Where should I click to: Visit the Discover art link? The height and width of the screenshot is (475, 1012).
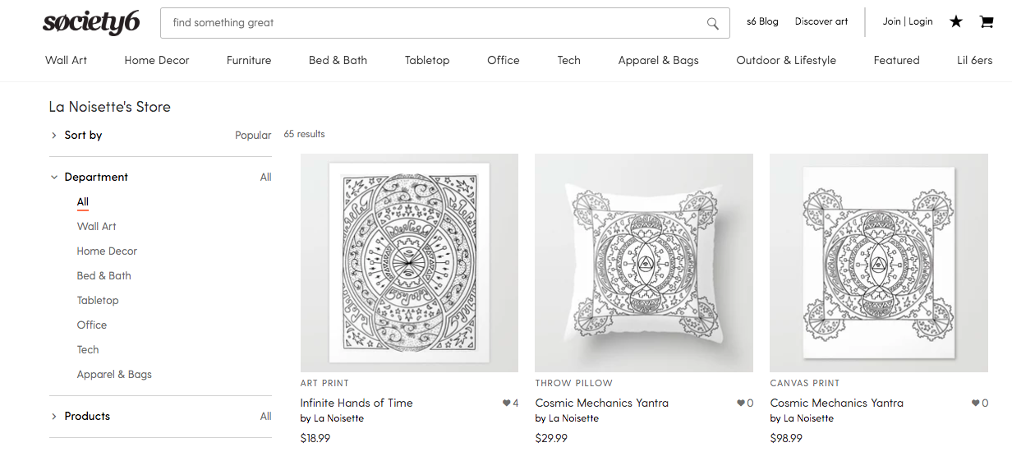pyautogui.click(x=821, y=22)
